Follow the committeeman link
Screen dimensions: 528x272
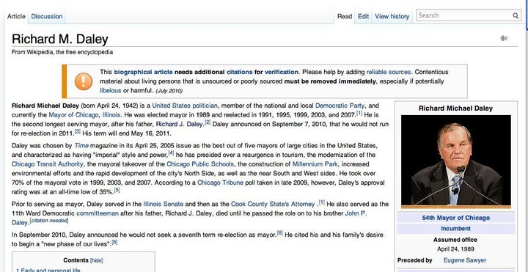click(98, 213)
